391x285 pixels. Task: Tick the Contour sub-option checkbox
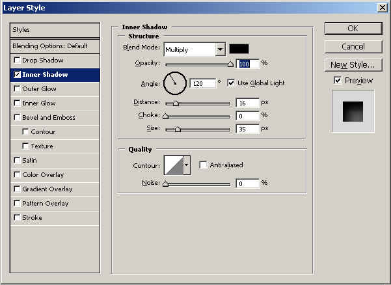click(25, 131)
